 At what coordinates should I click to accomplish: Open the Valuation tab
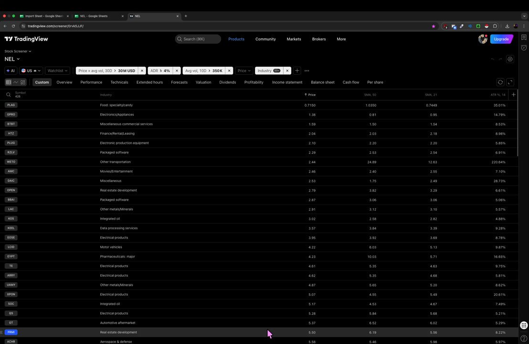tap(203, 82)
